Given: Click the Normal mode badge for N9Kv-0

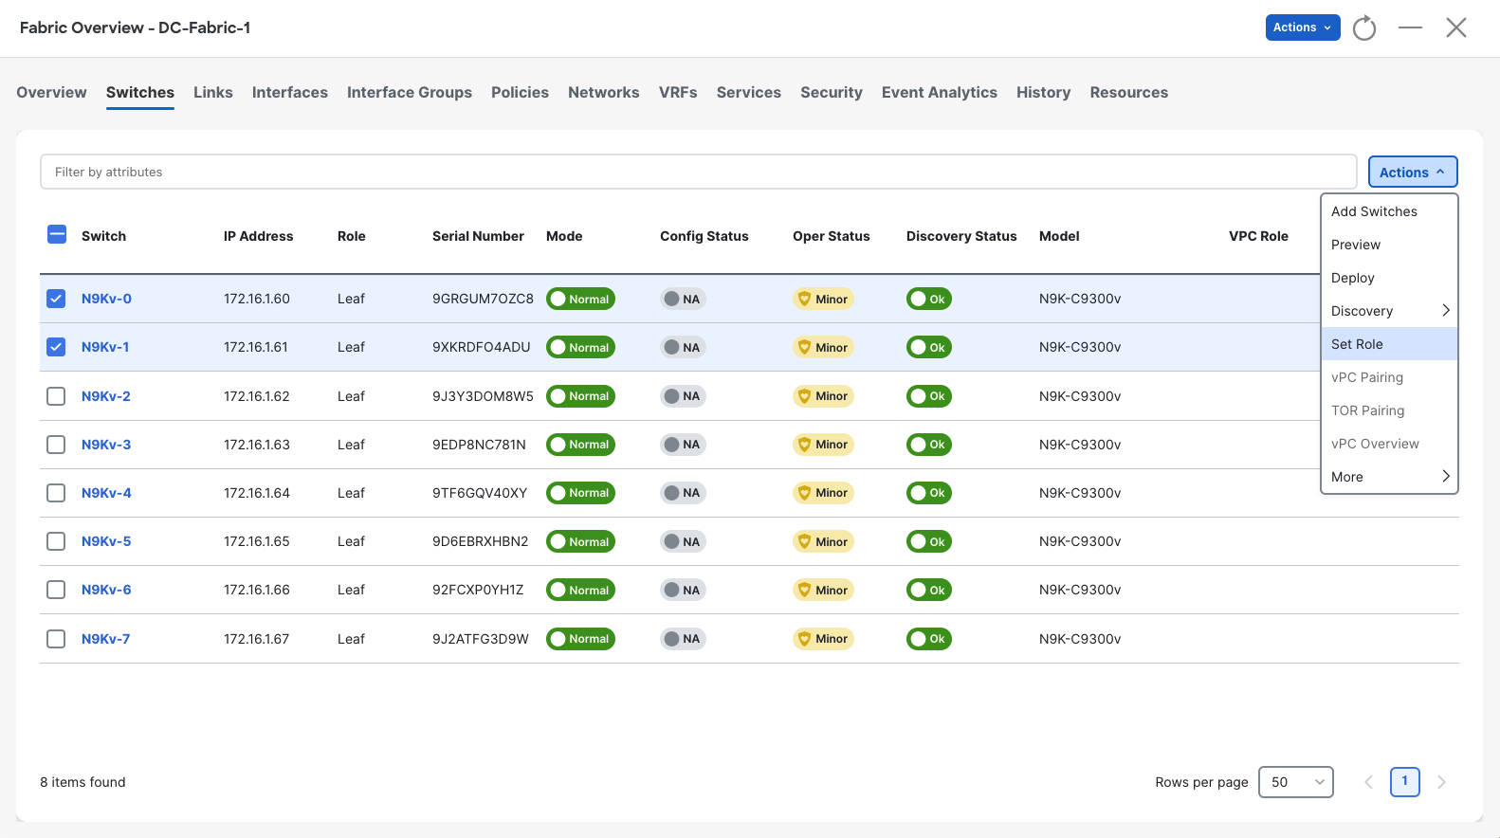Looking at the screenshot, I should click(x=580, y=299).
